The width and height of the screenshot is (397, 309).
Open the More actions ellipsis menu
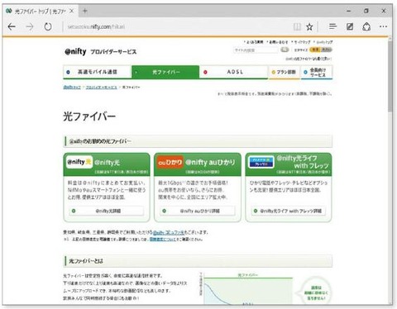click(x=383, y=26)
